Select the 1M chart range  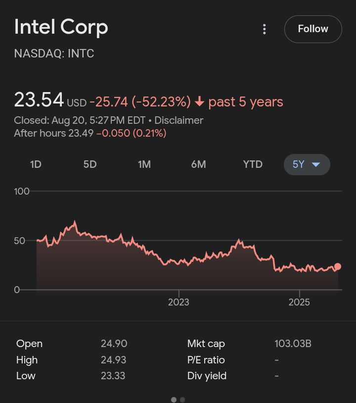[x=144, y=164]
